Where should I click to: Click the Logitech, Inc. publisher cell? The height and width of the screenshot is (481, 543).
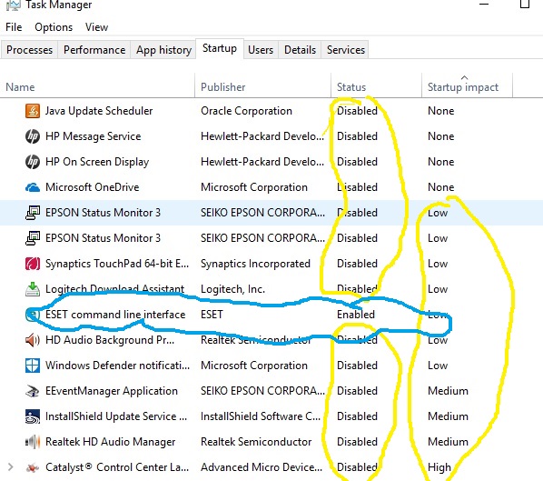(232, 289)
